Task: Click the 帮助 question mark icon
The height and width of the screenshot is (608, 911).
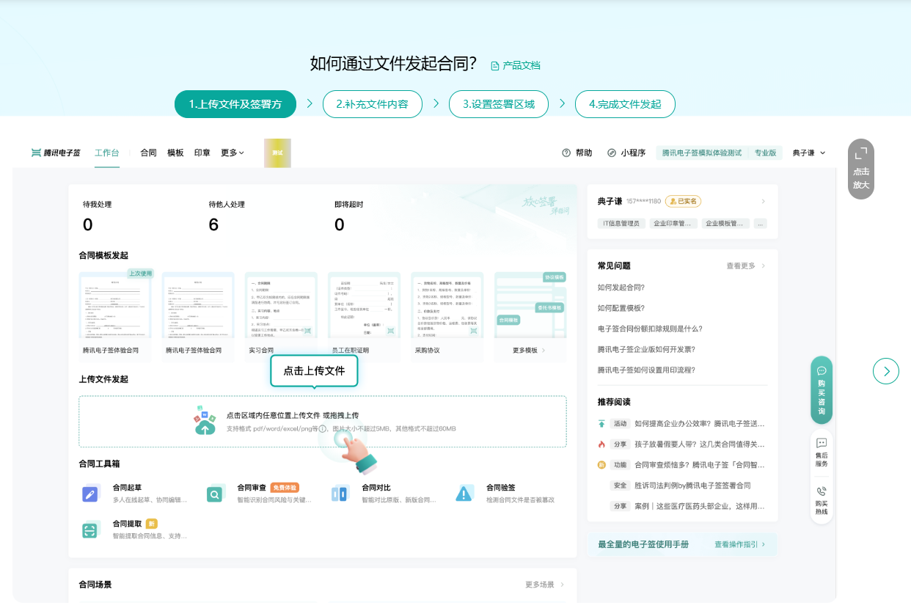Action: 566,153
